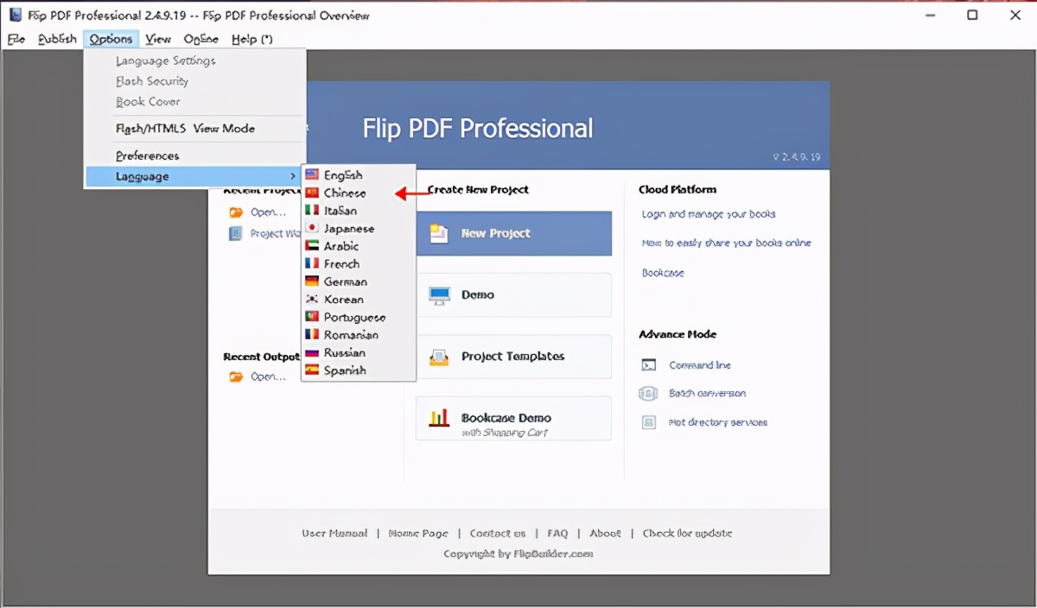Image resolution: width=1037 pixels, height=608 pixels.
Task: Expand the Language submenu arrow
Action: point(293,177)
